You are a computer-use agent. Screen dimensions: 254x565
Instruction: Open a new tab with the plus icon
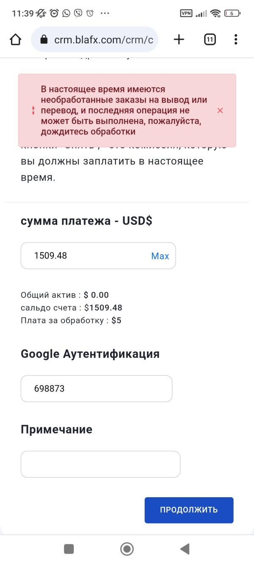(179, 40)
